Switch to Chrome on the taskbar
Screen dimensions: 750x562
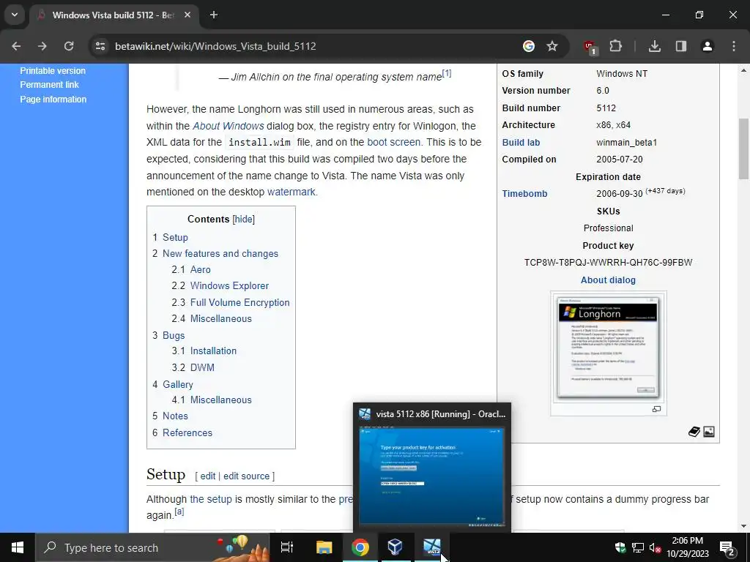[x=360, y=547]
